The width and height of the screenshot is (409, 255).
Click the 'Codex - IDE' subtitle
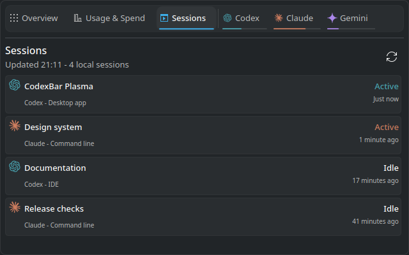pyautogui.click(x=42, y=184)
